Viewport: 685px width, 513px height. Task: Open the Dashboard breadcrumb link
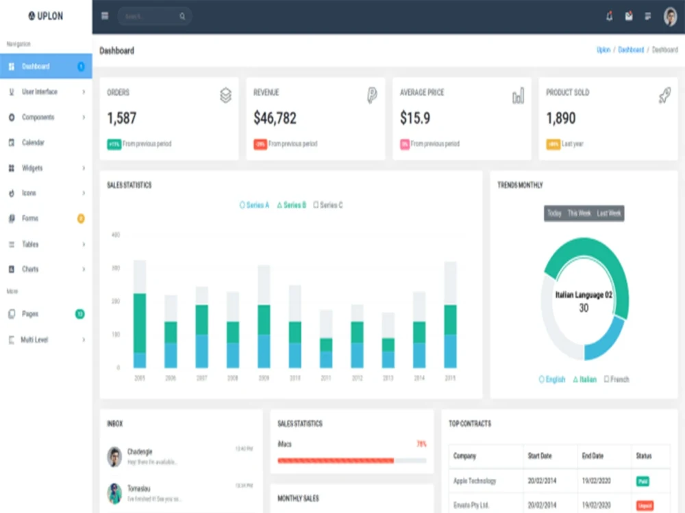632,50
